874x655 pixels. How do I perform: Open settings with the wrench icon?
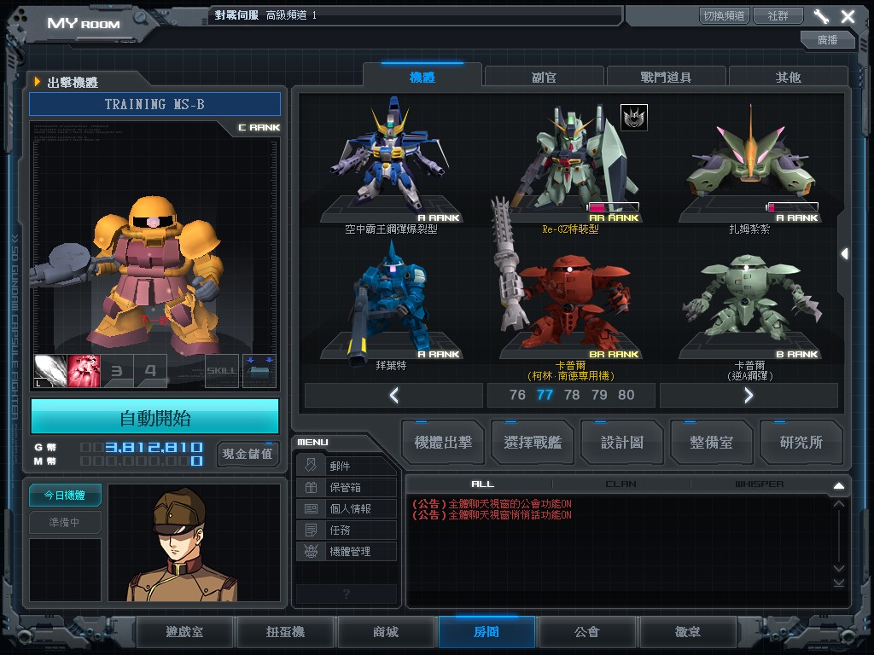(820, 16)
